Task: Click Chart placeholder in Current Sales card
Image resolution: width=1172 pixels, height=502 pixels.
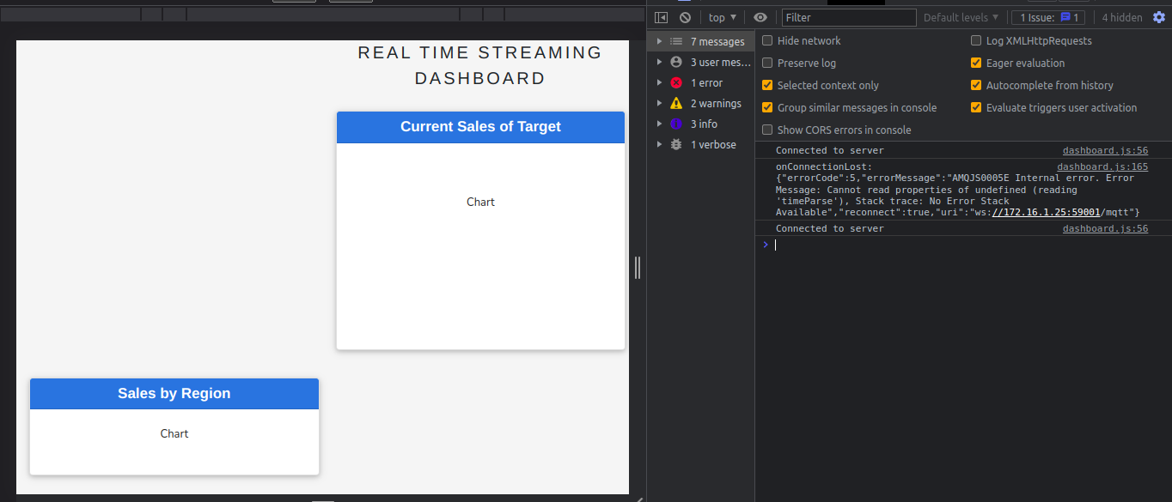Action: [x=480, y=202]
